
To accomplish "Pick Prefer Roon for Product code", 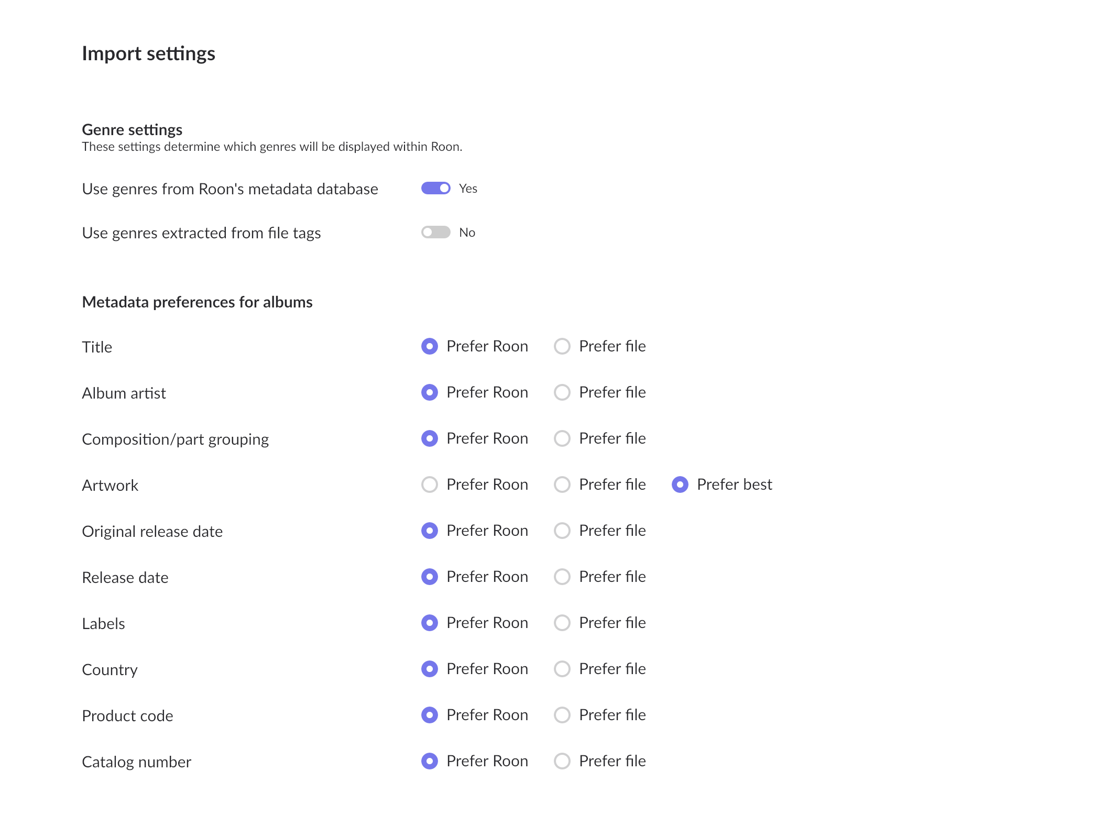I will pyautogui.click(x=430, y=715).
